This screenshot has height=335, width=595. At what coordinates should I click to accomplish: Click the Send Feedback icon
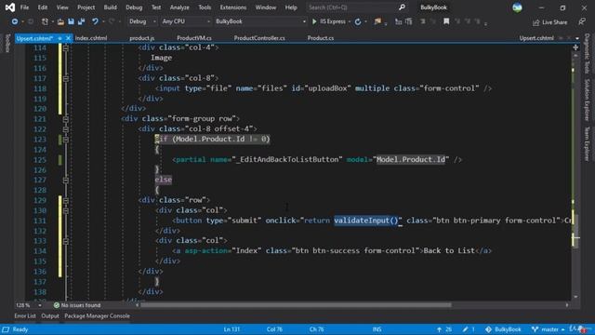(x=582, y=22)
